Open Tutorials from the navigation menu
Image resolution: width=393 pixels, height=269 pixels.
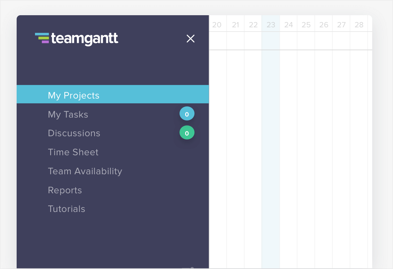tap(66, 209)
